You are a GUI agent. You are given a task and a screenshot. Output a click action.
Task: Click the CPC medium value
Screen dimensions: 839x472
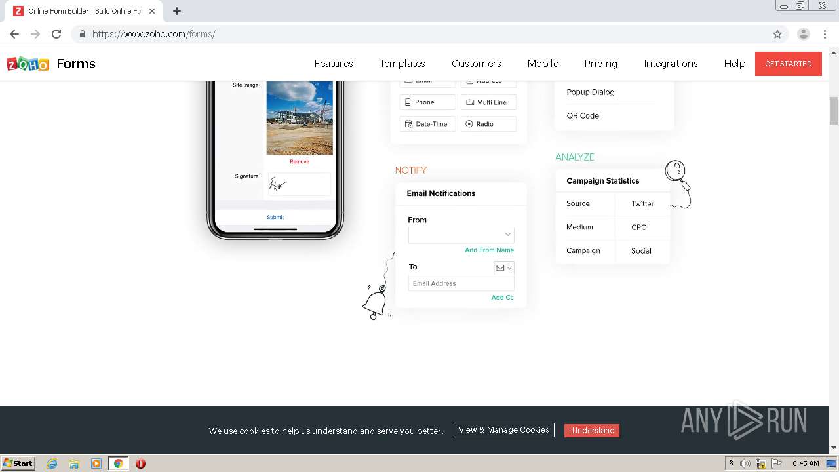click(x=638, y=227)
